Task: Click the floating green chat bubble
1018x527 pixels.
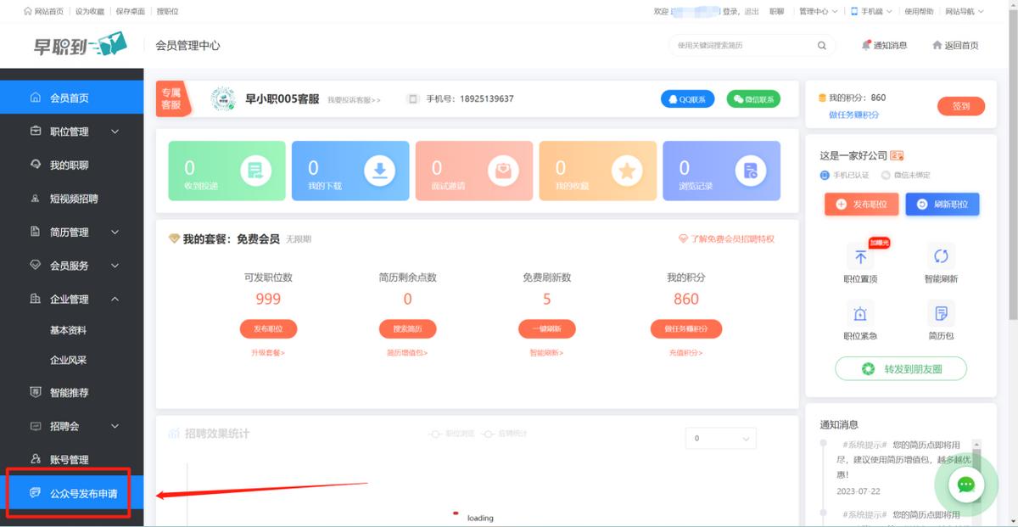Action: (x=966, y=485)
